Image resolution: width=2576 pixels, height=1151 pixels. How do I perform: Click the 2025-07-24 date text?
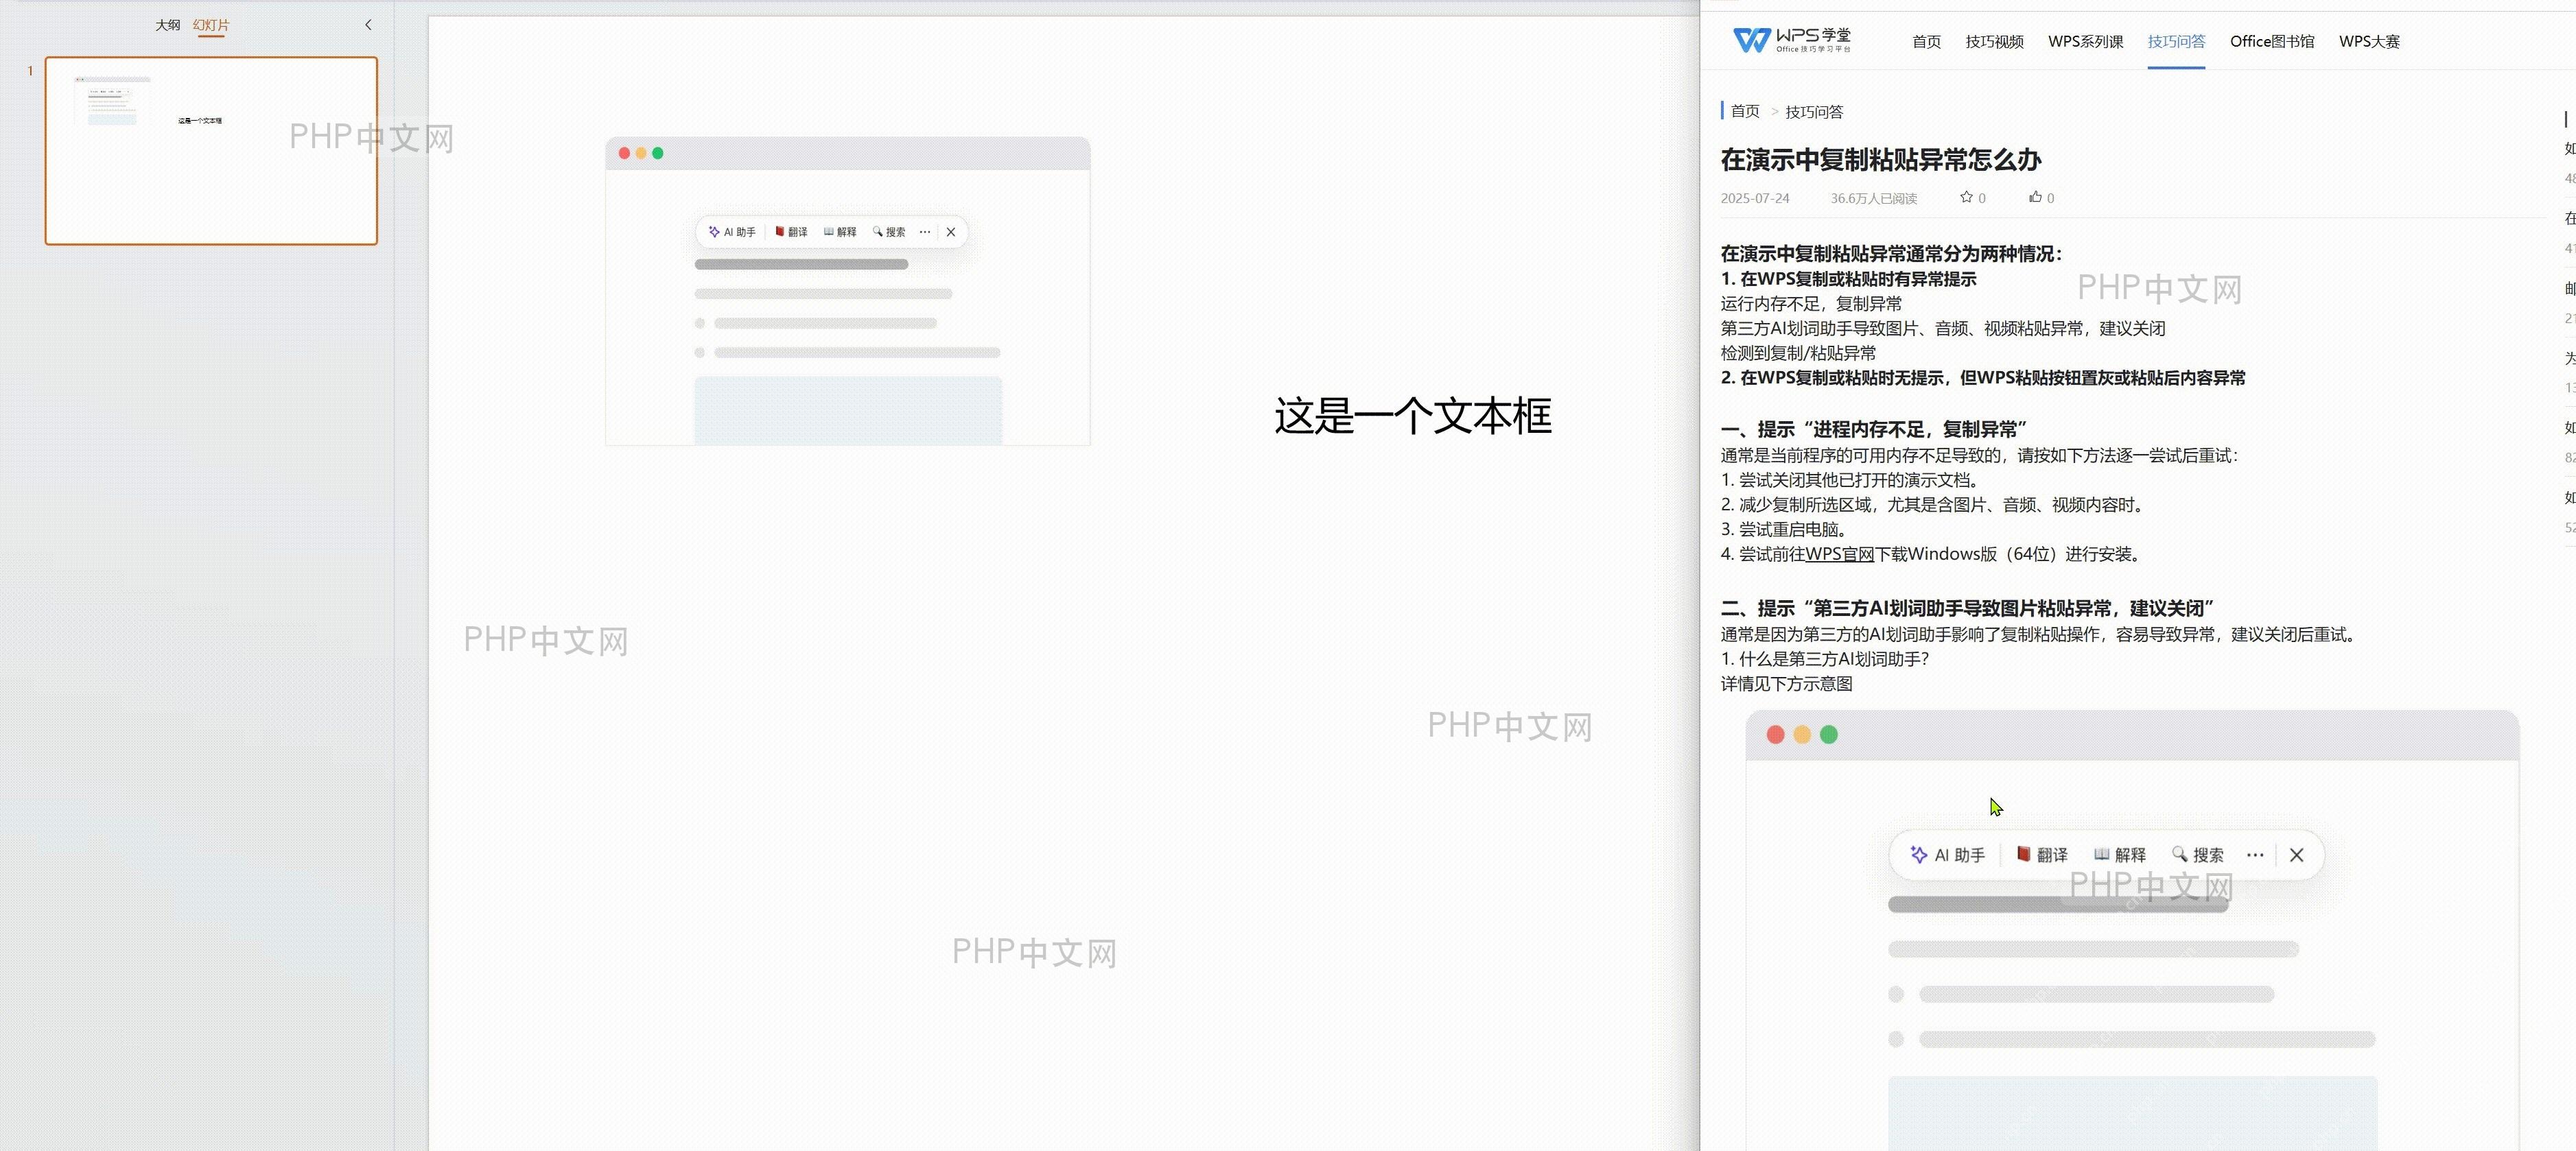pos(1755,198)
